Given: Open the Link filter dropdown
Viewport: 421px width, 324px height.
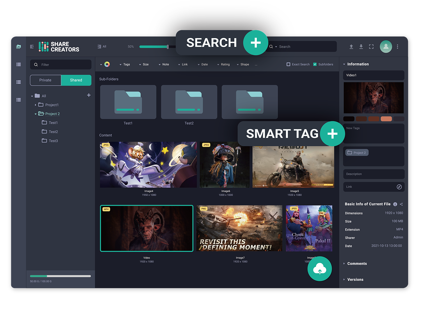Looking at the screenshot, I should 183,65.
